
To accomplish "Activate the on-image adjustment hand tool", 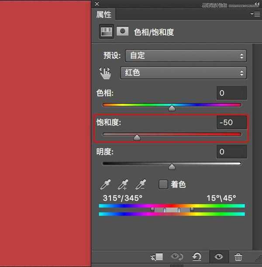I will click(x=105, y=73).
